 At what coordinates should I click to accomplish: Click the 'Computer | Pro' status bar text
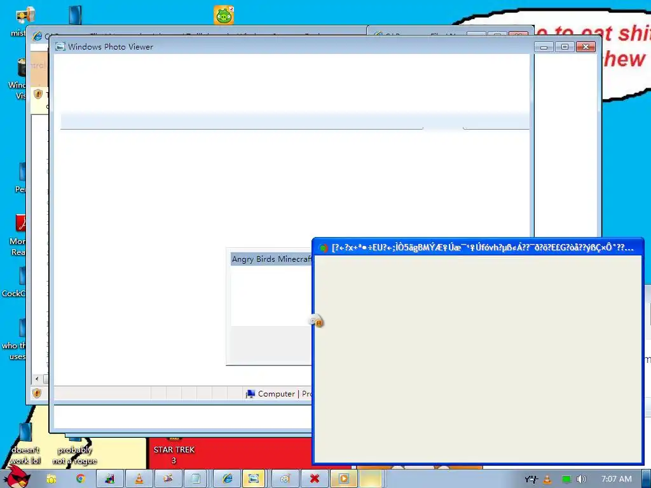284,394
